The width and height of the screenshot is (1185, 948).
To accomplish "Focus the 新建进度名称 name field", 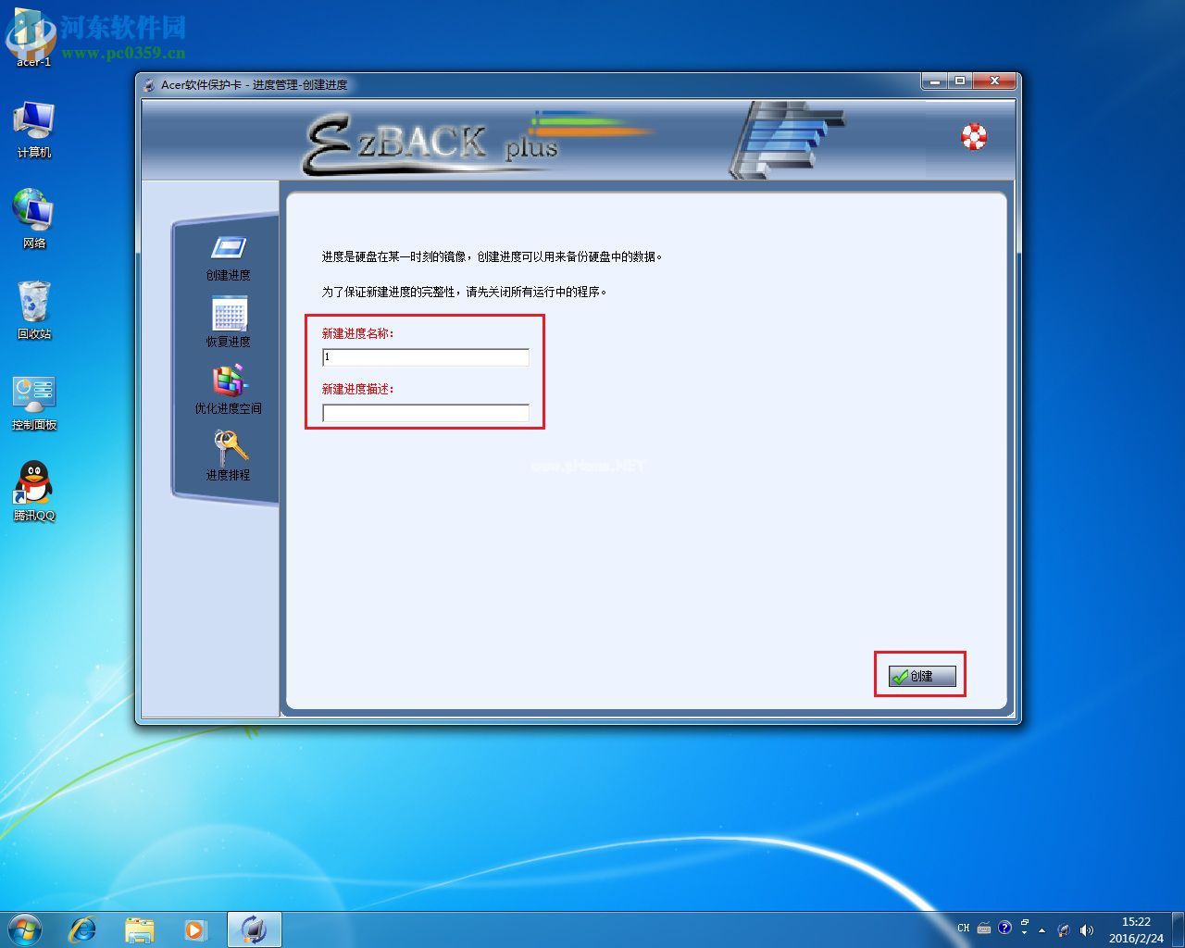I will coord(425,357).
